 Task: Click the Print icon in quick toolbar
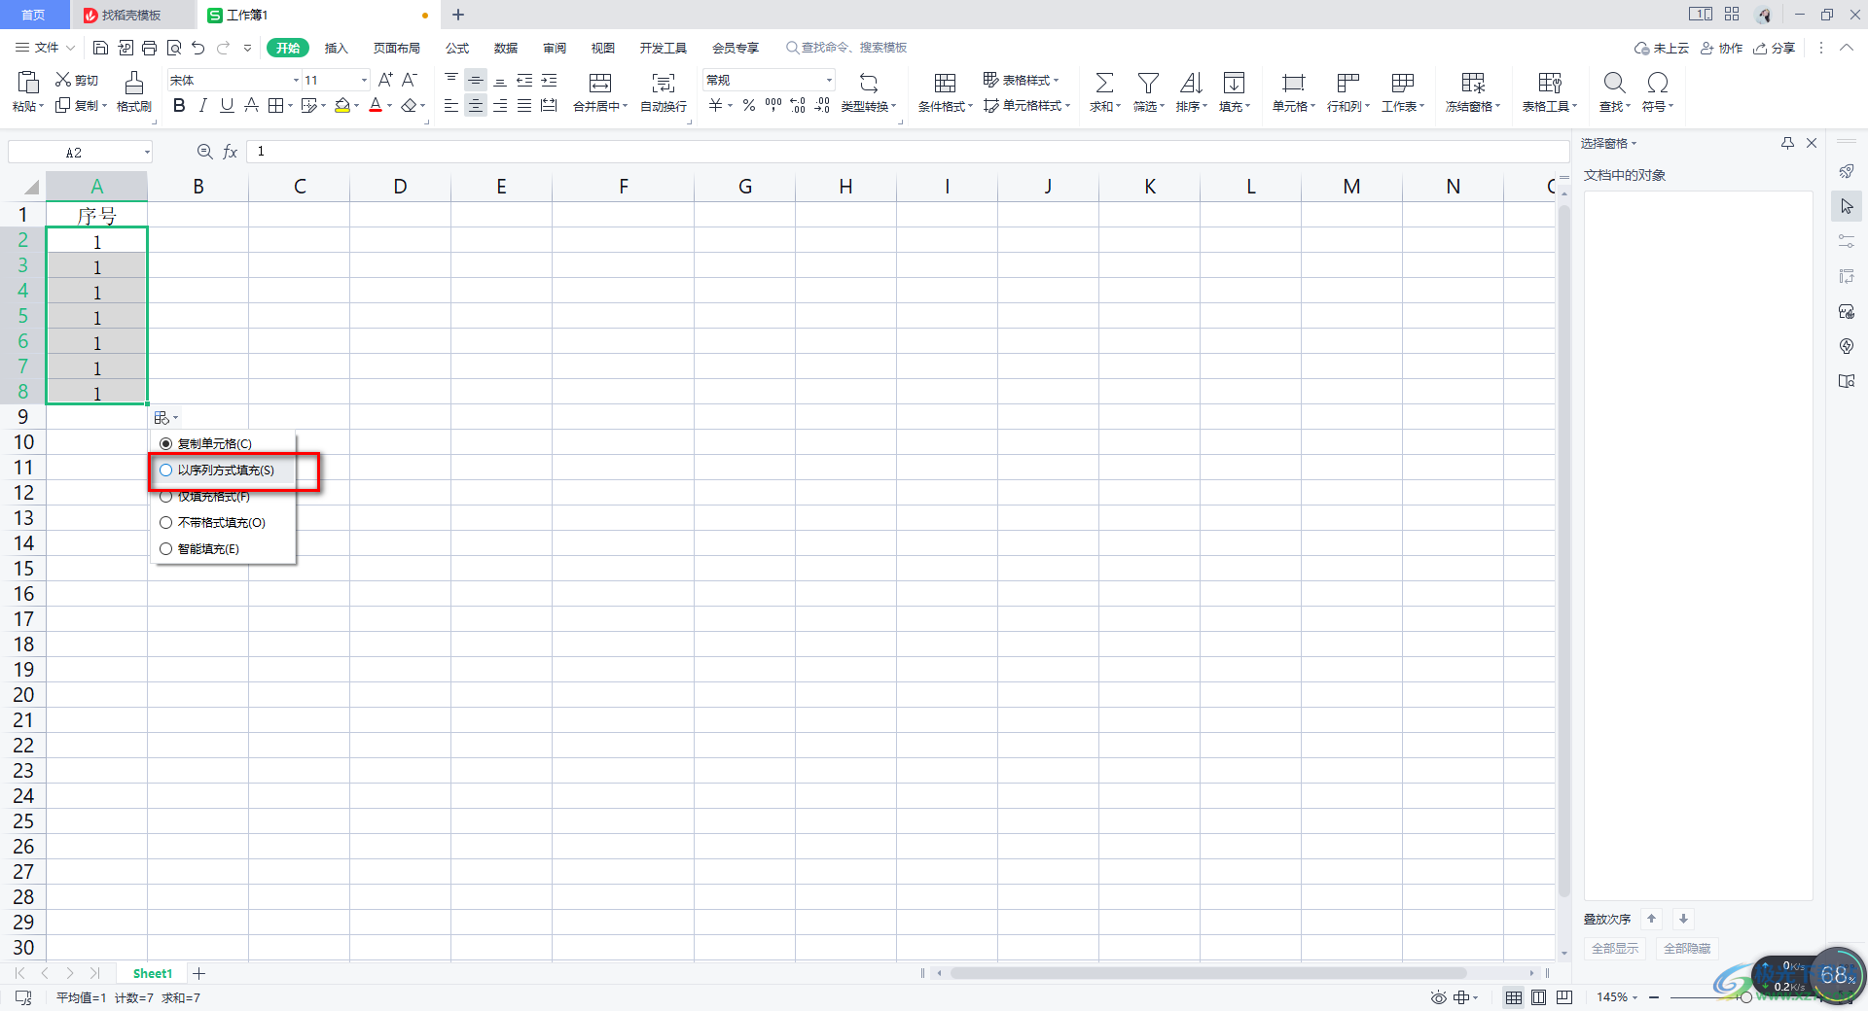(x=149, y=48)
